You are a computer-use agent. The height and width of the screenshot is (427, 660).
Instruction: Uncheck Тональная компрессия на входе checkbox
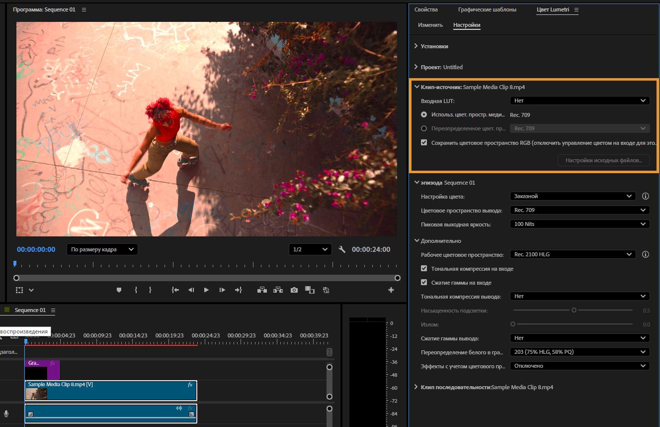(x=424, y=269)
